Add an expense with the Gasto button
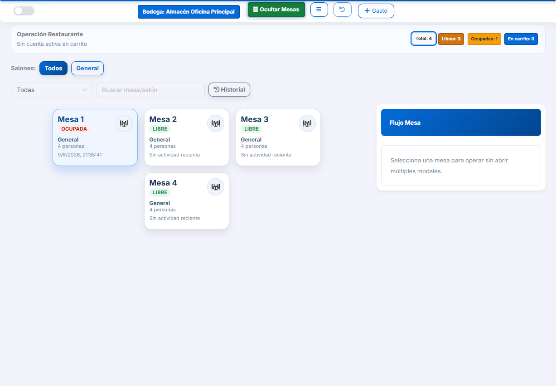The image size is (556, 386). (x=376, y=11)
